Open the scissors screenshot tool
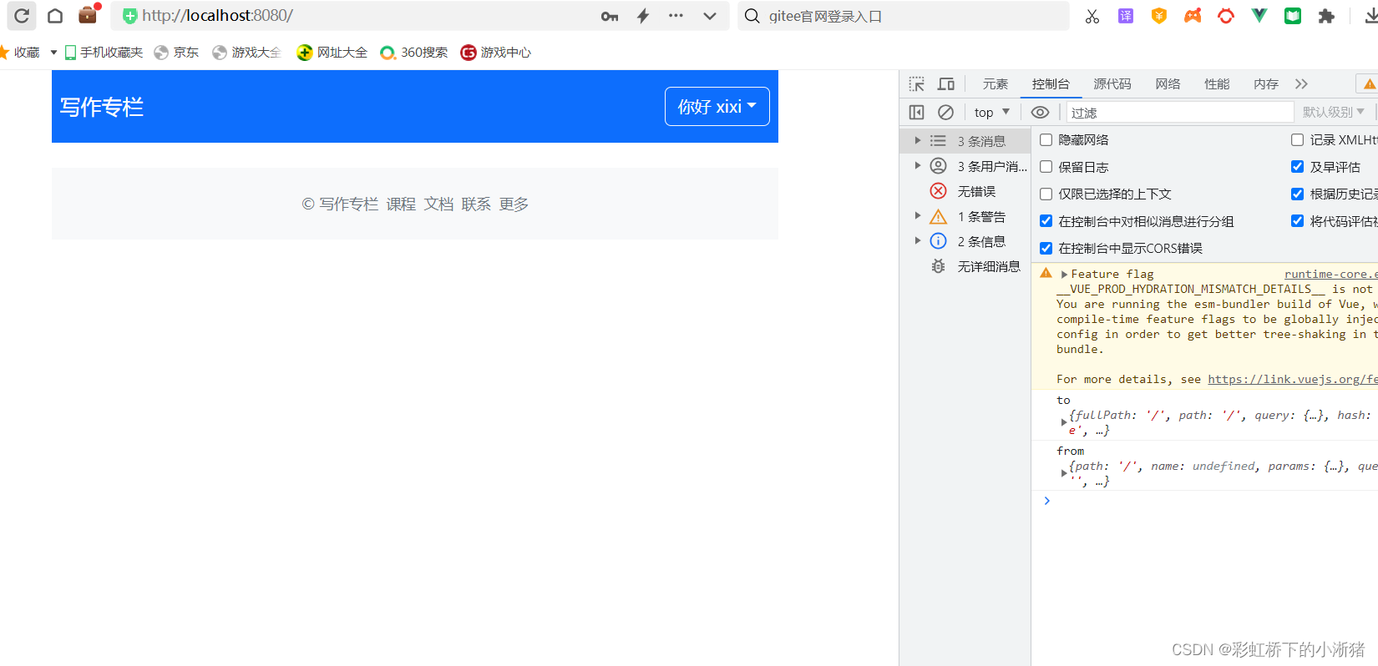 [x=1092, y=16]
